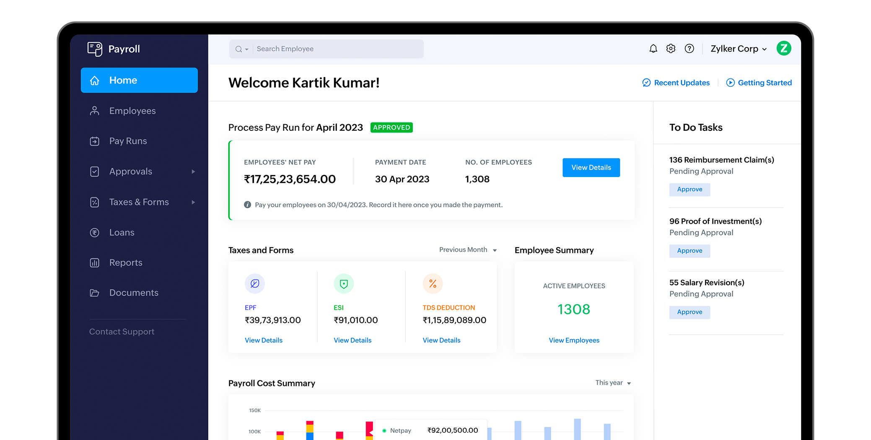The image size is (871, 440).
Task: Click the help question mark icon
Action: pos(690,48)
